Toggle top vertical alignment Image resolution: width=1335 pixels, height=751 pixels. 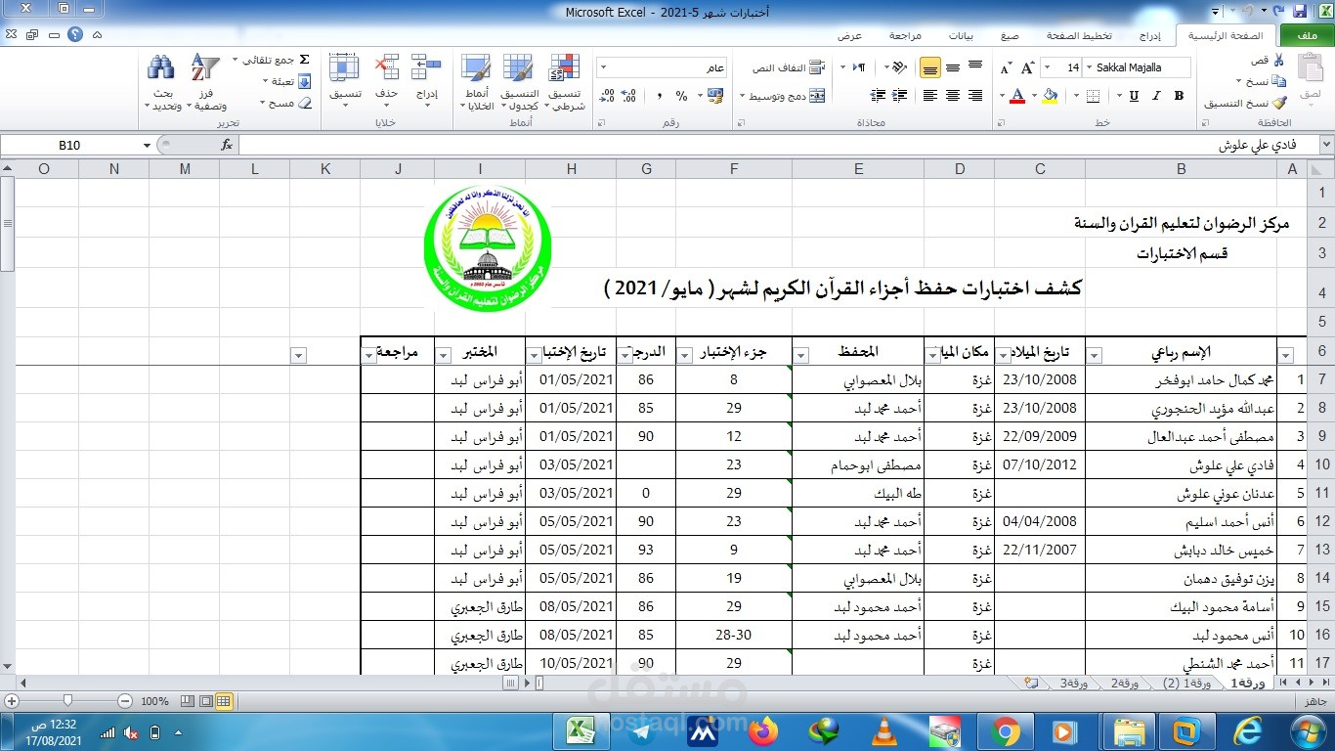click(974, 66)
